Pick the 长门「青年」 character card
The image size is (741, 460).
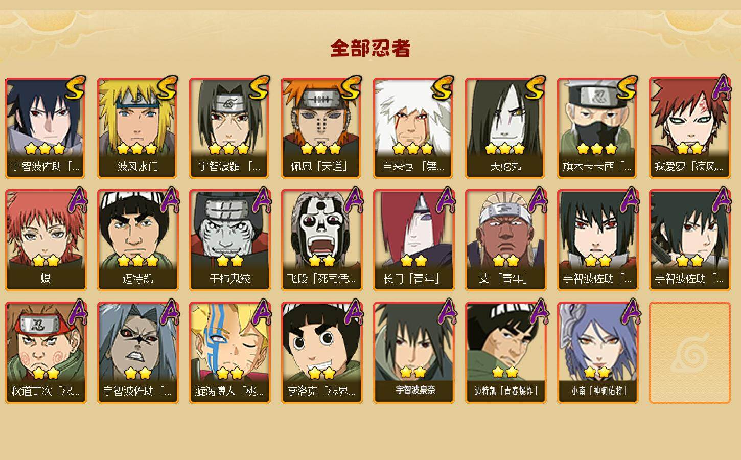tap(413, 240)
